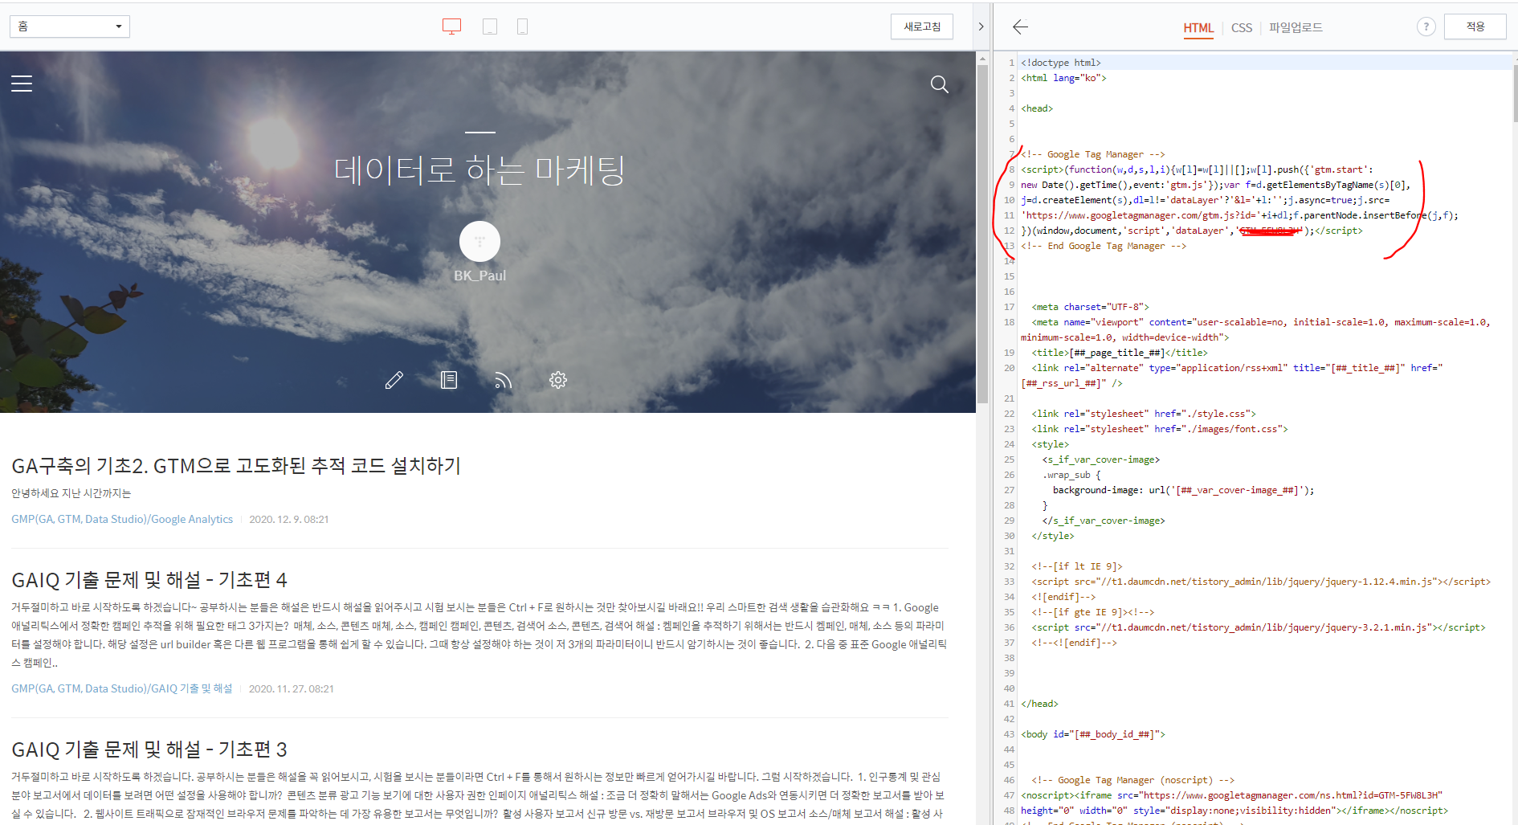This screenshot has height=825, width=1518.
Task: Click the RSS feed icon
Action: 504,380
